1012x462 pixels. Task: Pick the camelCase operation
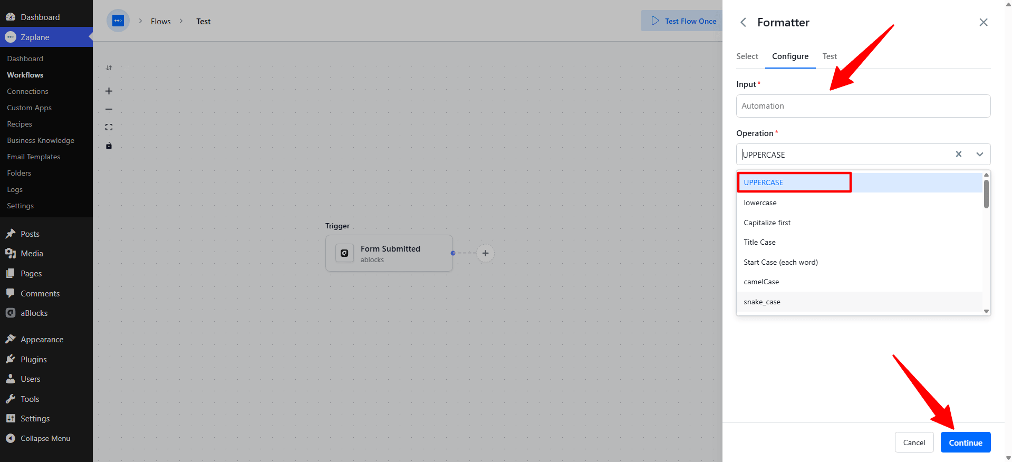pyautogui.click(x=860, y=282)
